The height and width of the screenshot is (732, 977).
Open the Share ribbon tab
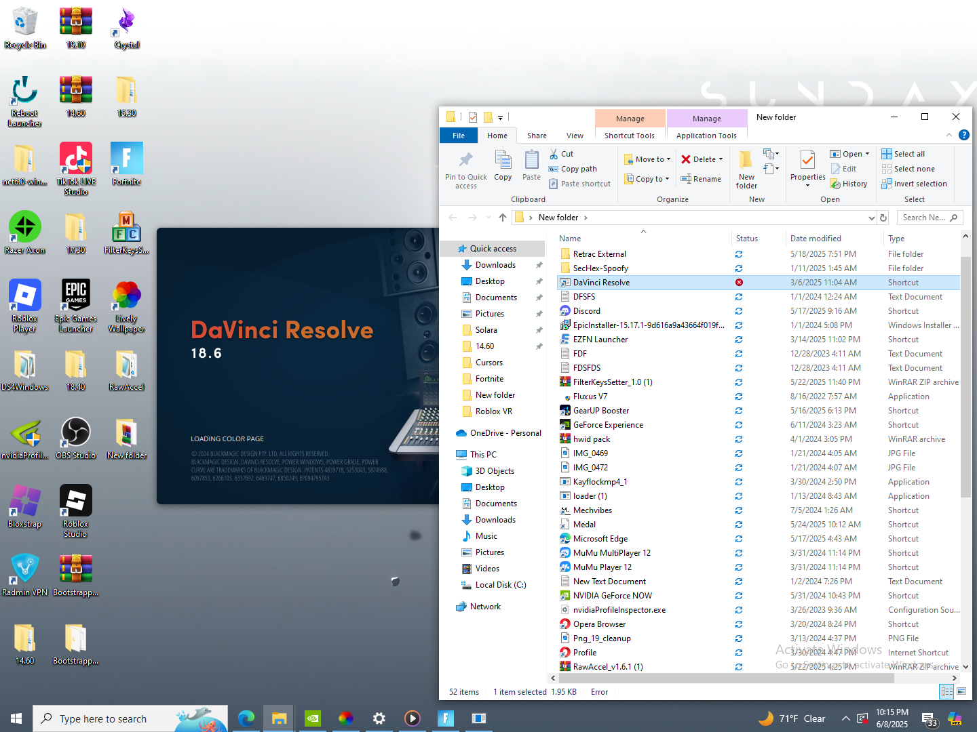(537, 136)
